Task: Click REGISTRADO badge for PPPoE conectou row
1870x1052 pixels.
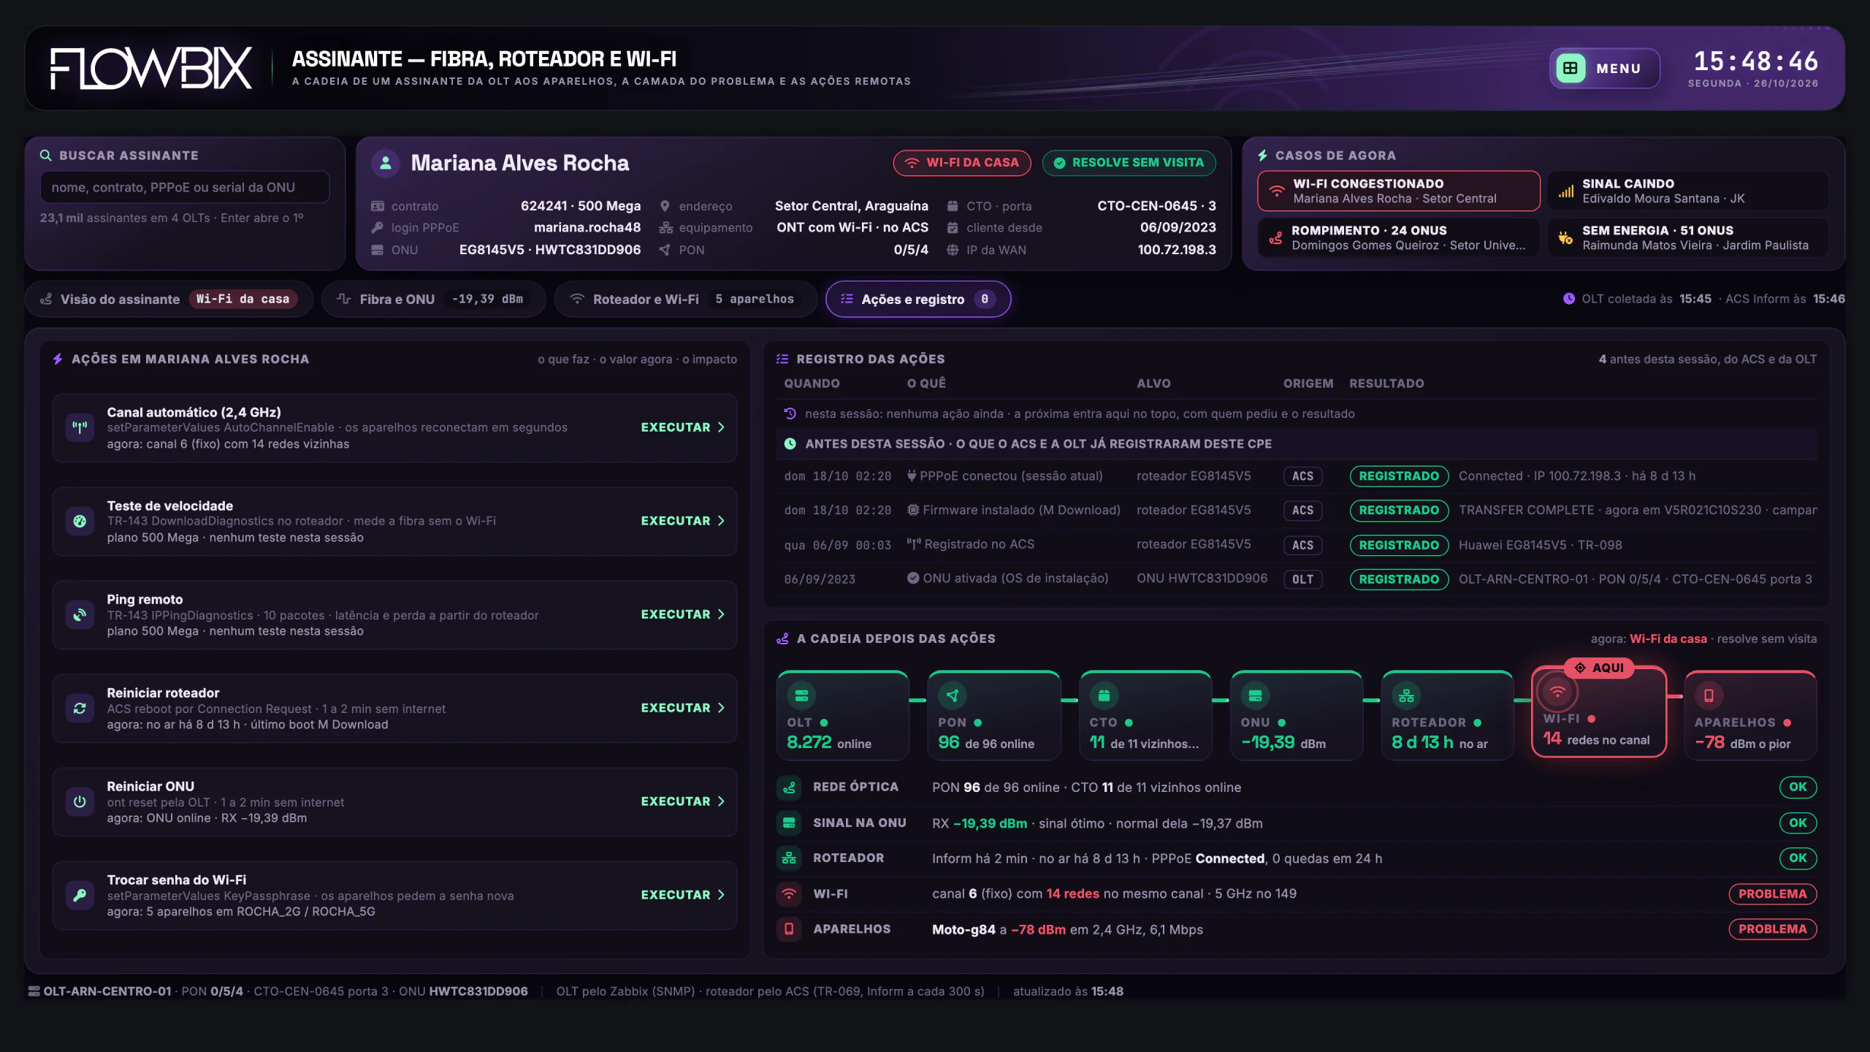Action: coord(1399,476)
